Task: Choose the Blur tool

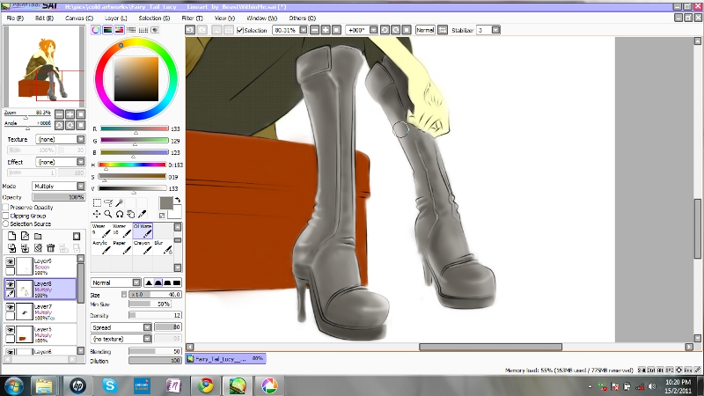Action: (x=163, y=247)
